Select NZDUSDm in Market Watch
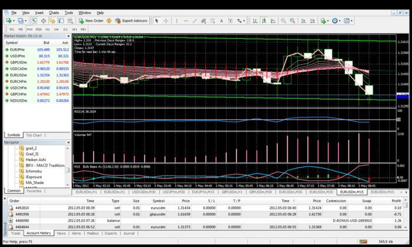 (x=36, y=101)
